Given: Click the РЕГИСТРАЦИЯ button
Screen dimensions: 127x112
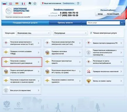Looking at the screenshot, I should (113, 14).
